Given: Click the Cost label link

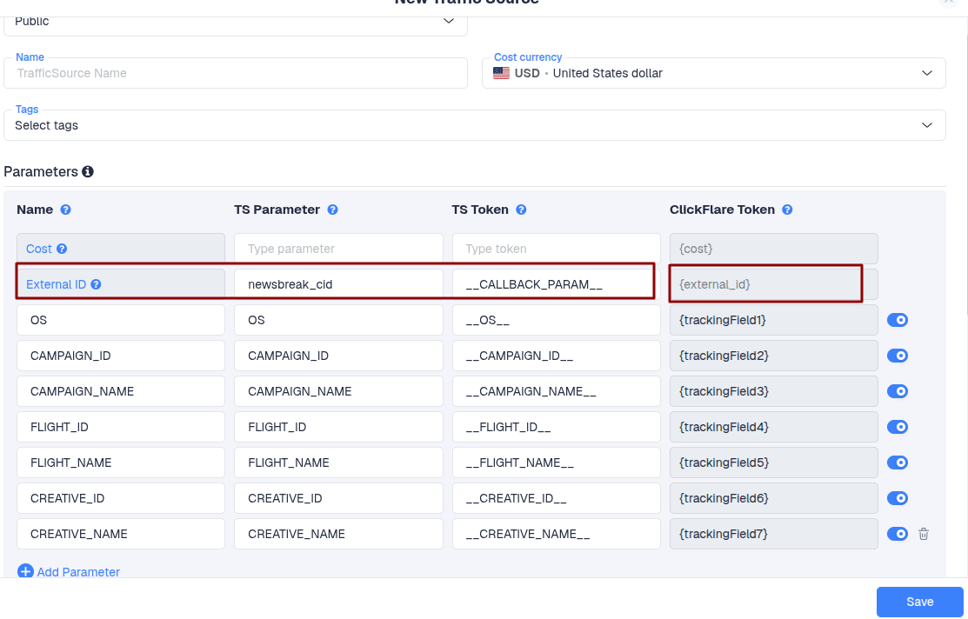Looking at the screenshot, I should tap(39, 249).
